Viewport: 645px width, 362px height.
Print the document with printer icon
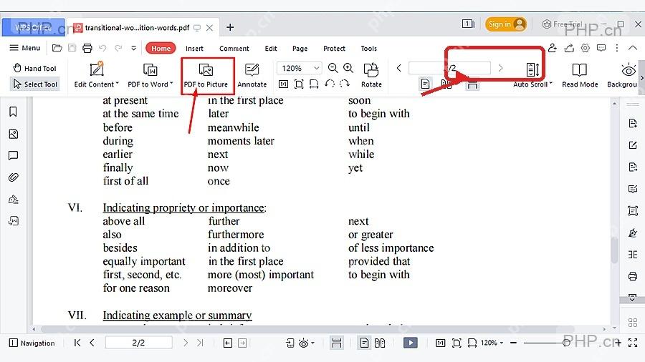point(87,48)
